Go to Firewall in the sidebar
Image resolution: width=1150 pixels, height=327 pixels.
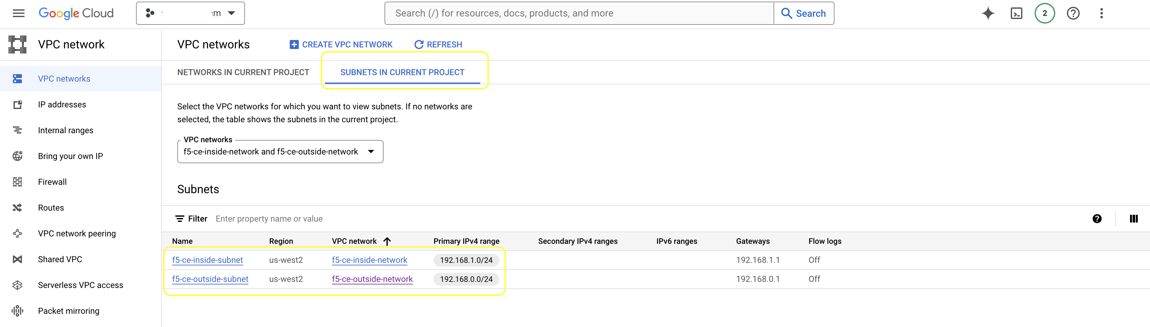click(52, 182)
